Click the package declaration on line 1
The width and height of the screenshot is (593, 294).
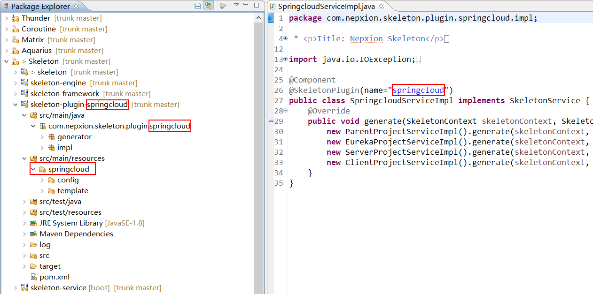coord(413,18)
